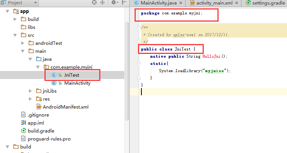Click the Created by aplex-new1 comment line
This screenshot has height=153, width=287.
[186, 35]
